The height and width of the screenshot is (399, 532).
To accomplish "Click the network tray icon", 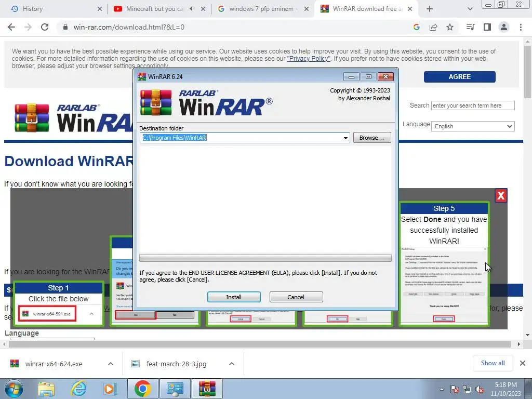I will tap(467, 389).
